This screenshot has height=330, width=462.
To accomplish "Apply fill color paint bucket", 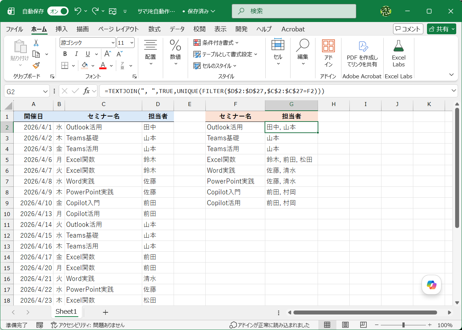I will [x=85, y=66].
